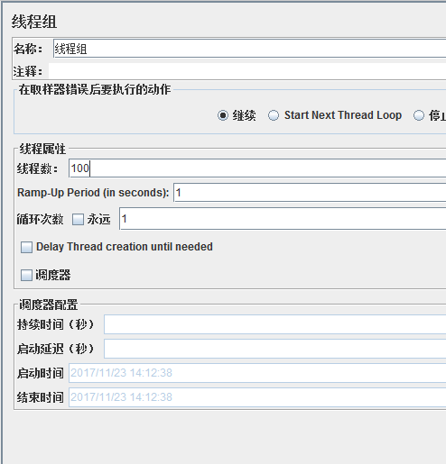This screenshot has width=446, height=464.
Task: Click the 结束时间 end time field
Action: click(x=257, y=397)
